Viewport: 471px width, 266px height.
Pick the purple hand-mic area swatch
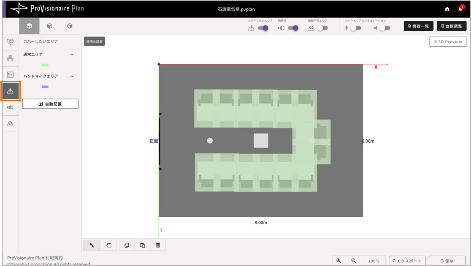tap(45, 87)
